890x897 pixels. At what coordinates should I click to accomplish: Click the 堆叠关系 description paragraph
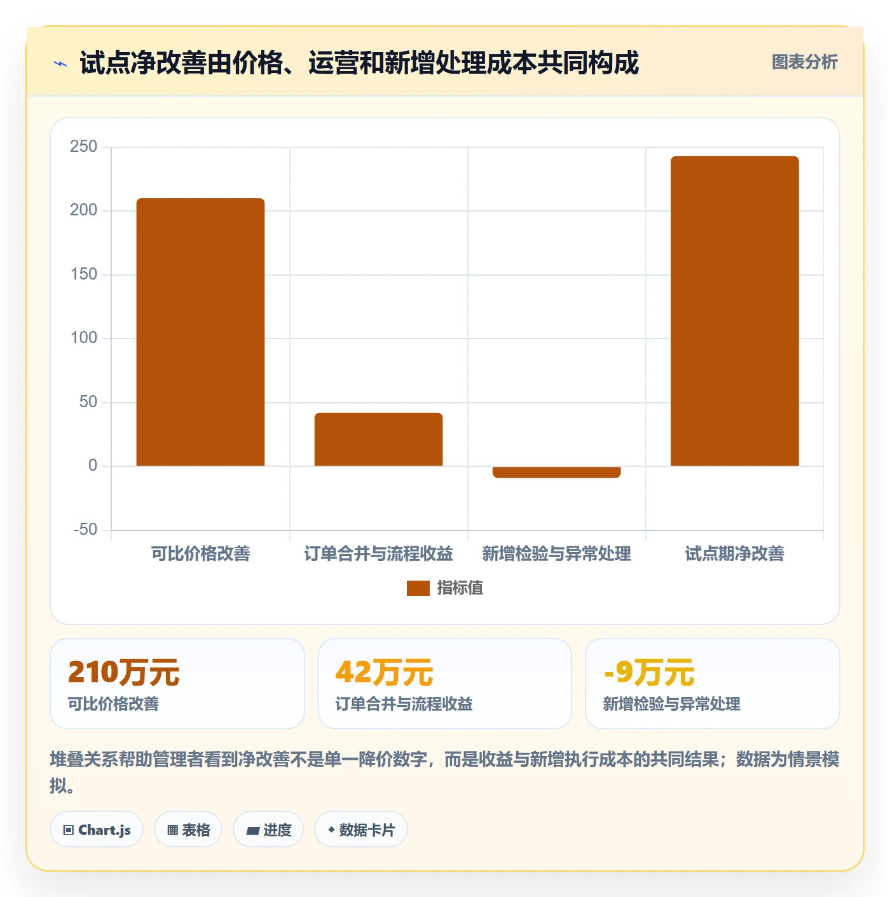click(445, 772)
